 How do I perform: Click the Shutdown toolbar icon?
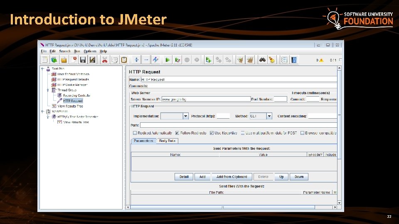(x=197, y=60)
